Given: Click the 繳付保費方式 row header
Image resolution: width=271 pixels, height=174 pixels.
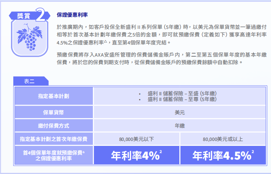Looking at the screenshot, I should tap(54, 126).
